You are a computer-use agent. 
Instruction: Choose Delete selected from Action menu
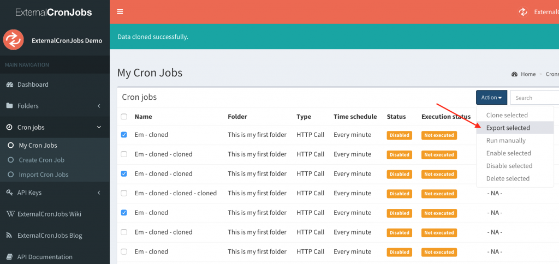click(x=515, y=178)
